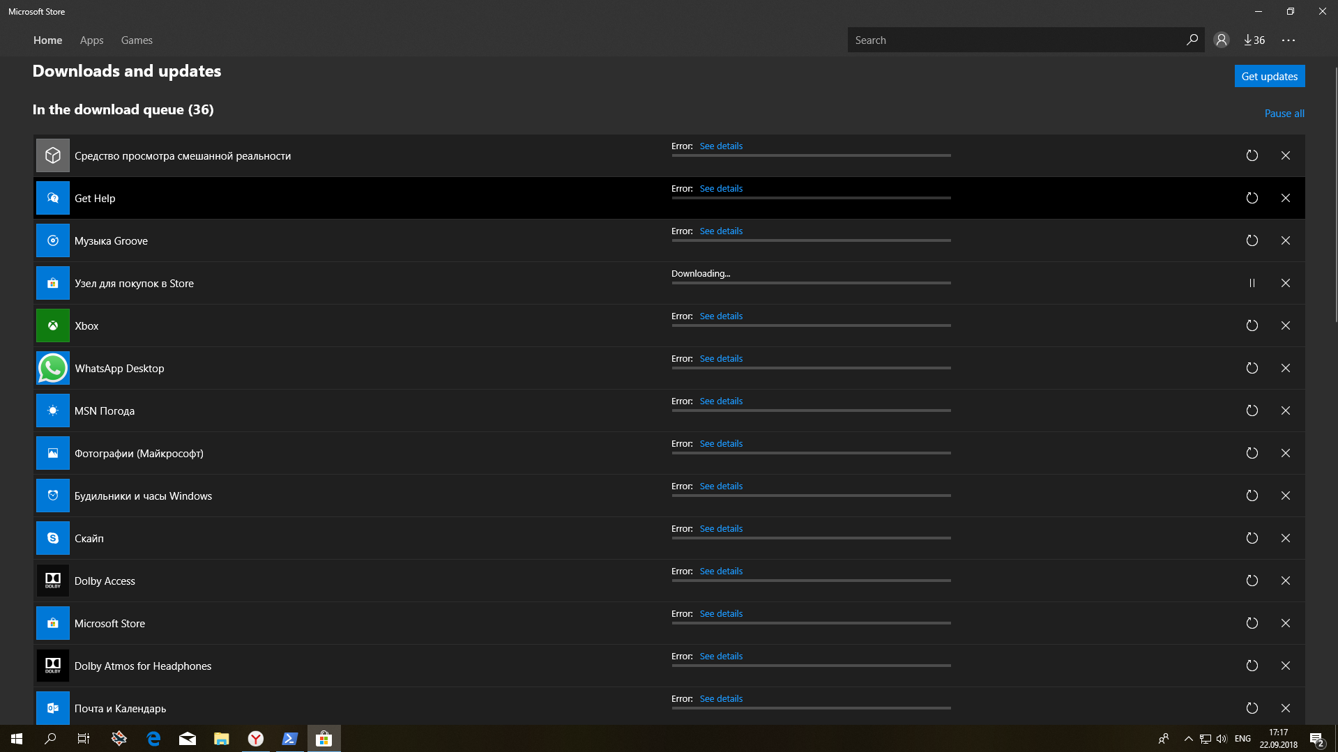The width and height of the screenshot is (1338, 752).
Task: Click the search magnifier icon
Action: [x=1192, y=40]
